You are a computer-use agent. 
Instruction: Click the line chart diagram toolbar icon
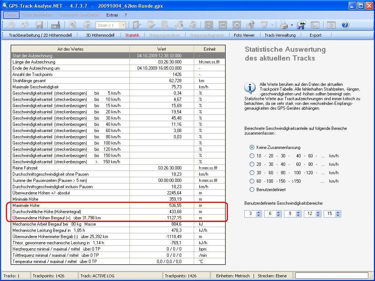point(315,25)
